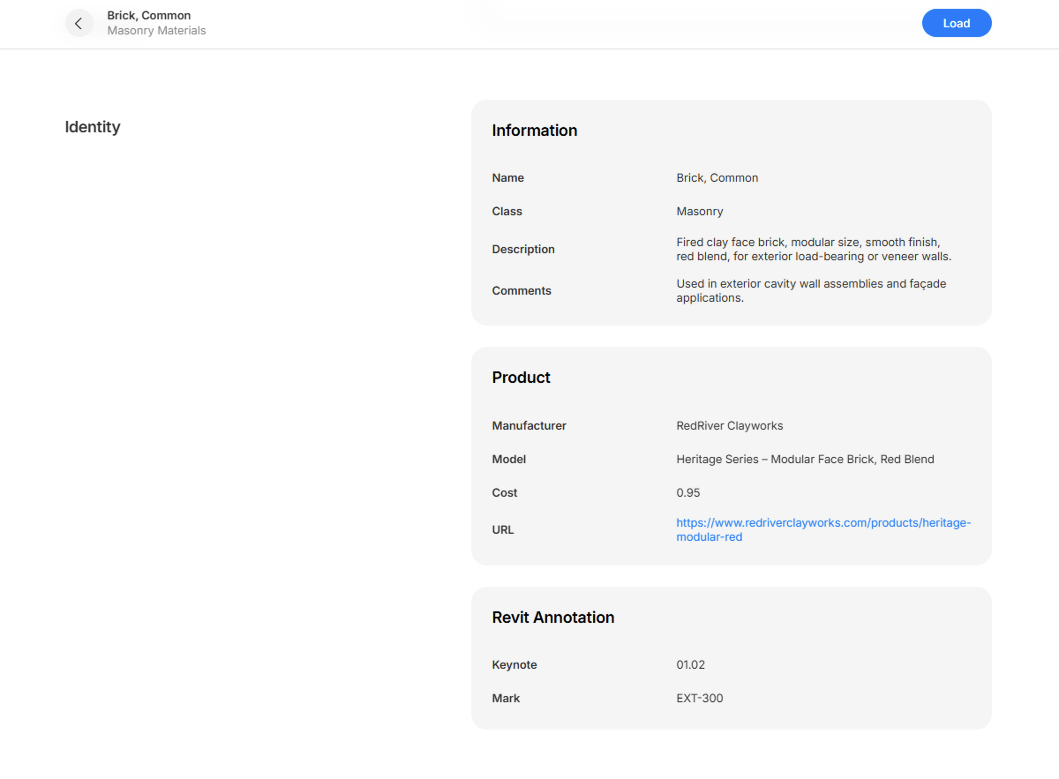Click the Model value Heritage Series
Viewport: 1059px width, 779px height.
coord(804,459)
